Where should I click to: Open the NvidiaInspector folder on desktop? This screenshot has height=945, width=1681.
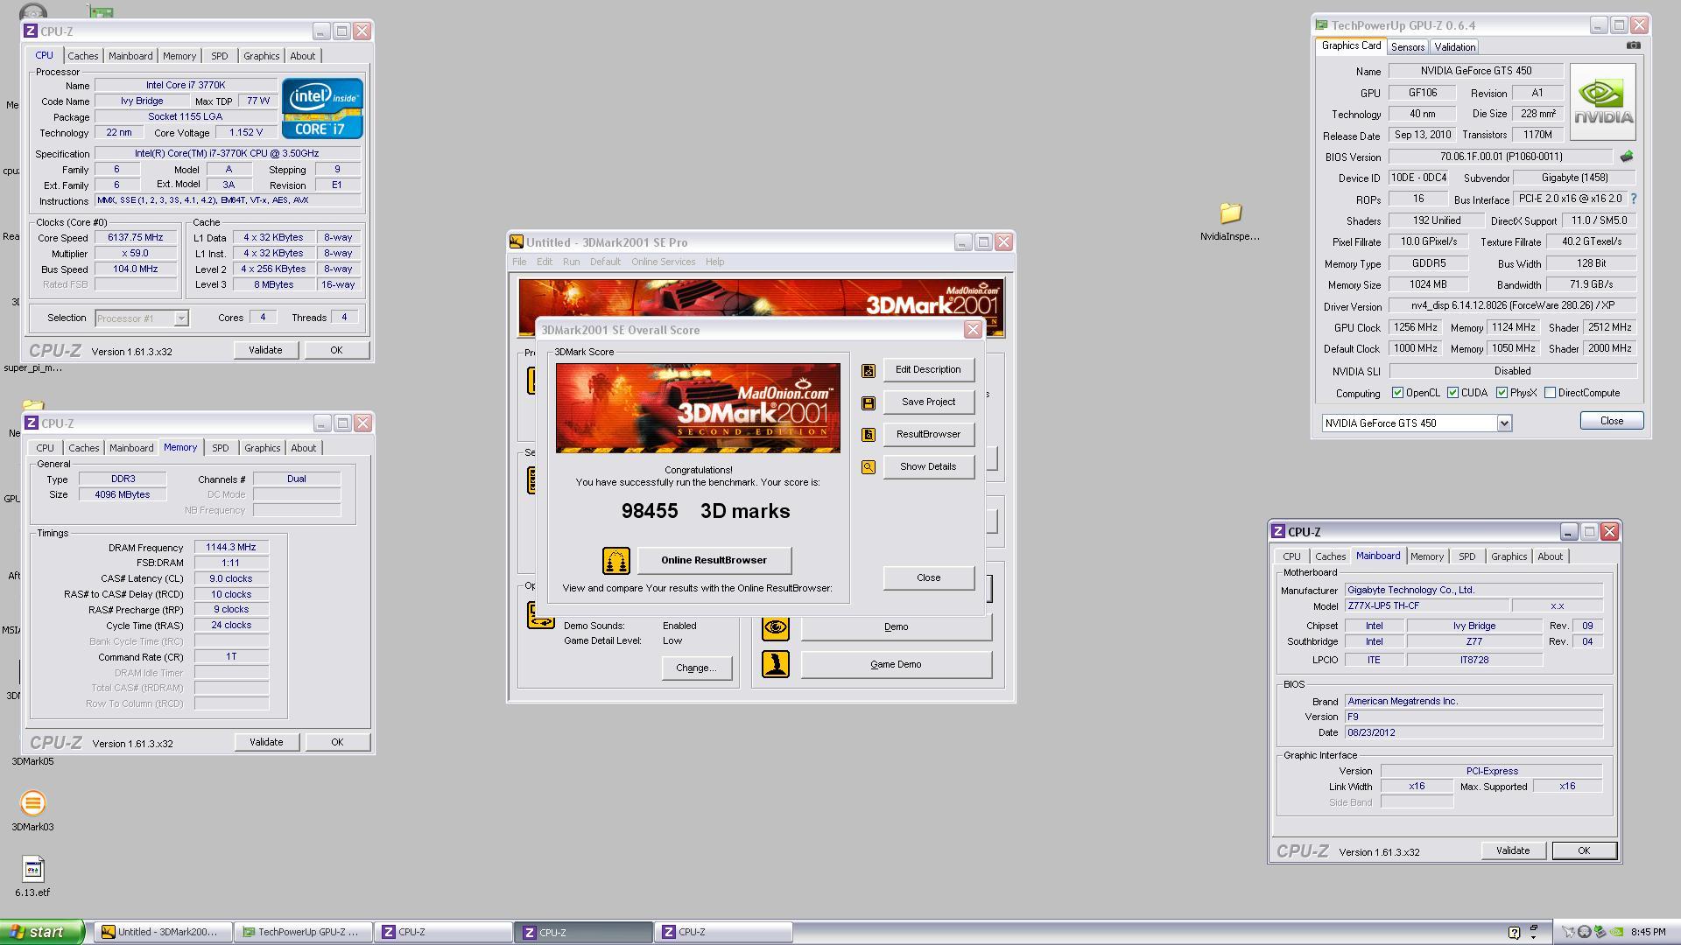click(1230, 221)
